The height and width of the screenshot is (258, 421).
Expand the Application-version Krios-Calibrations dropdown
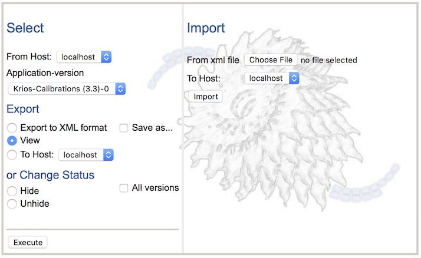point(67,89)
